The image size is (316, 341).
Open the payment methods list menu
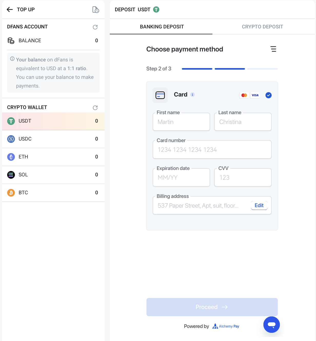[x=273, y=49]
